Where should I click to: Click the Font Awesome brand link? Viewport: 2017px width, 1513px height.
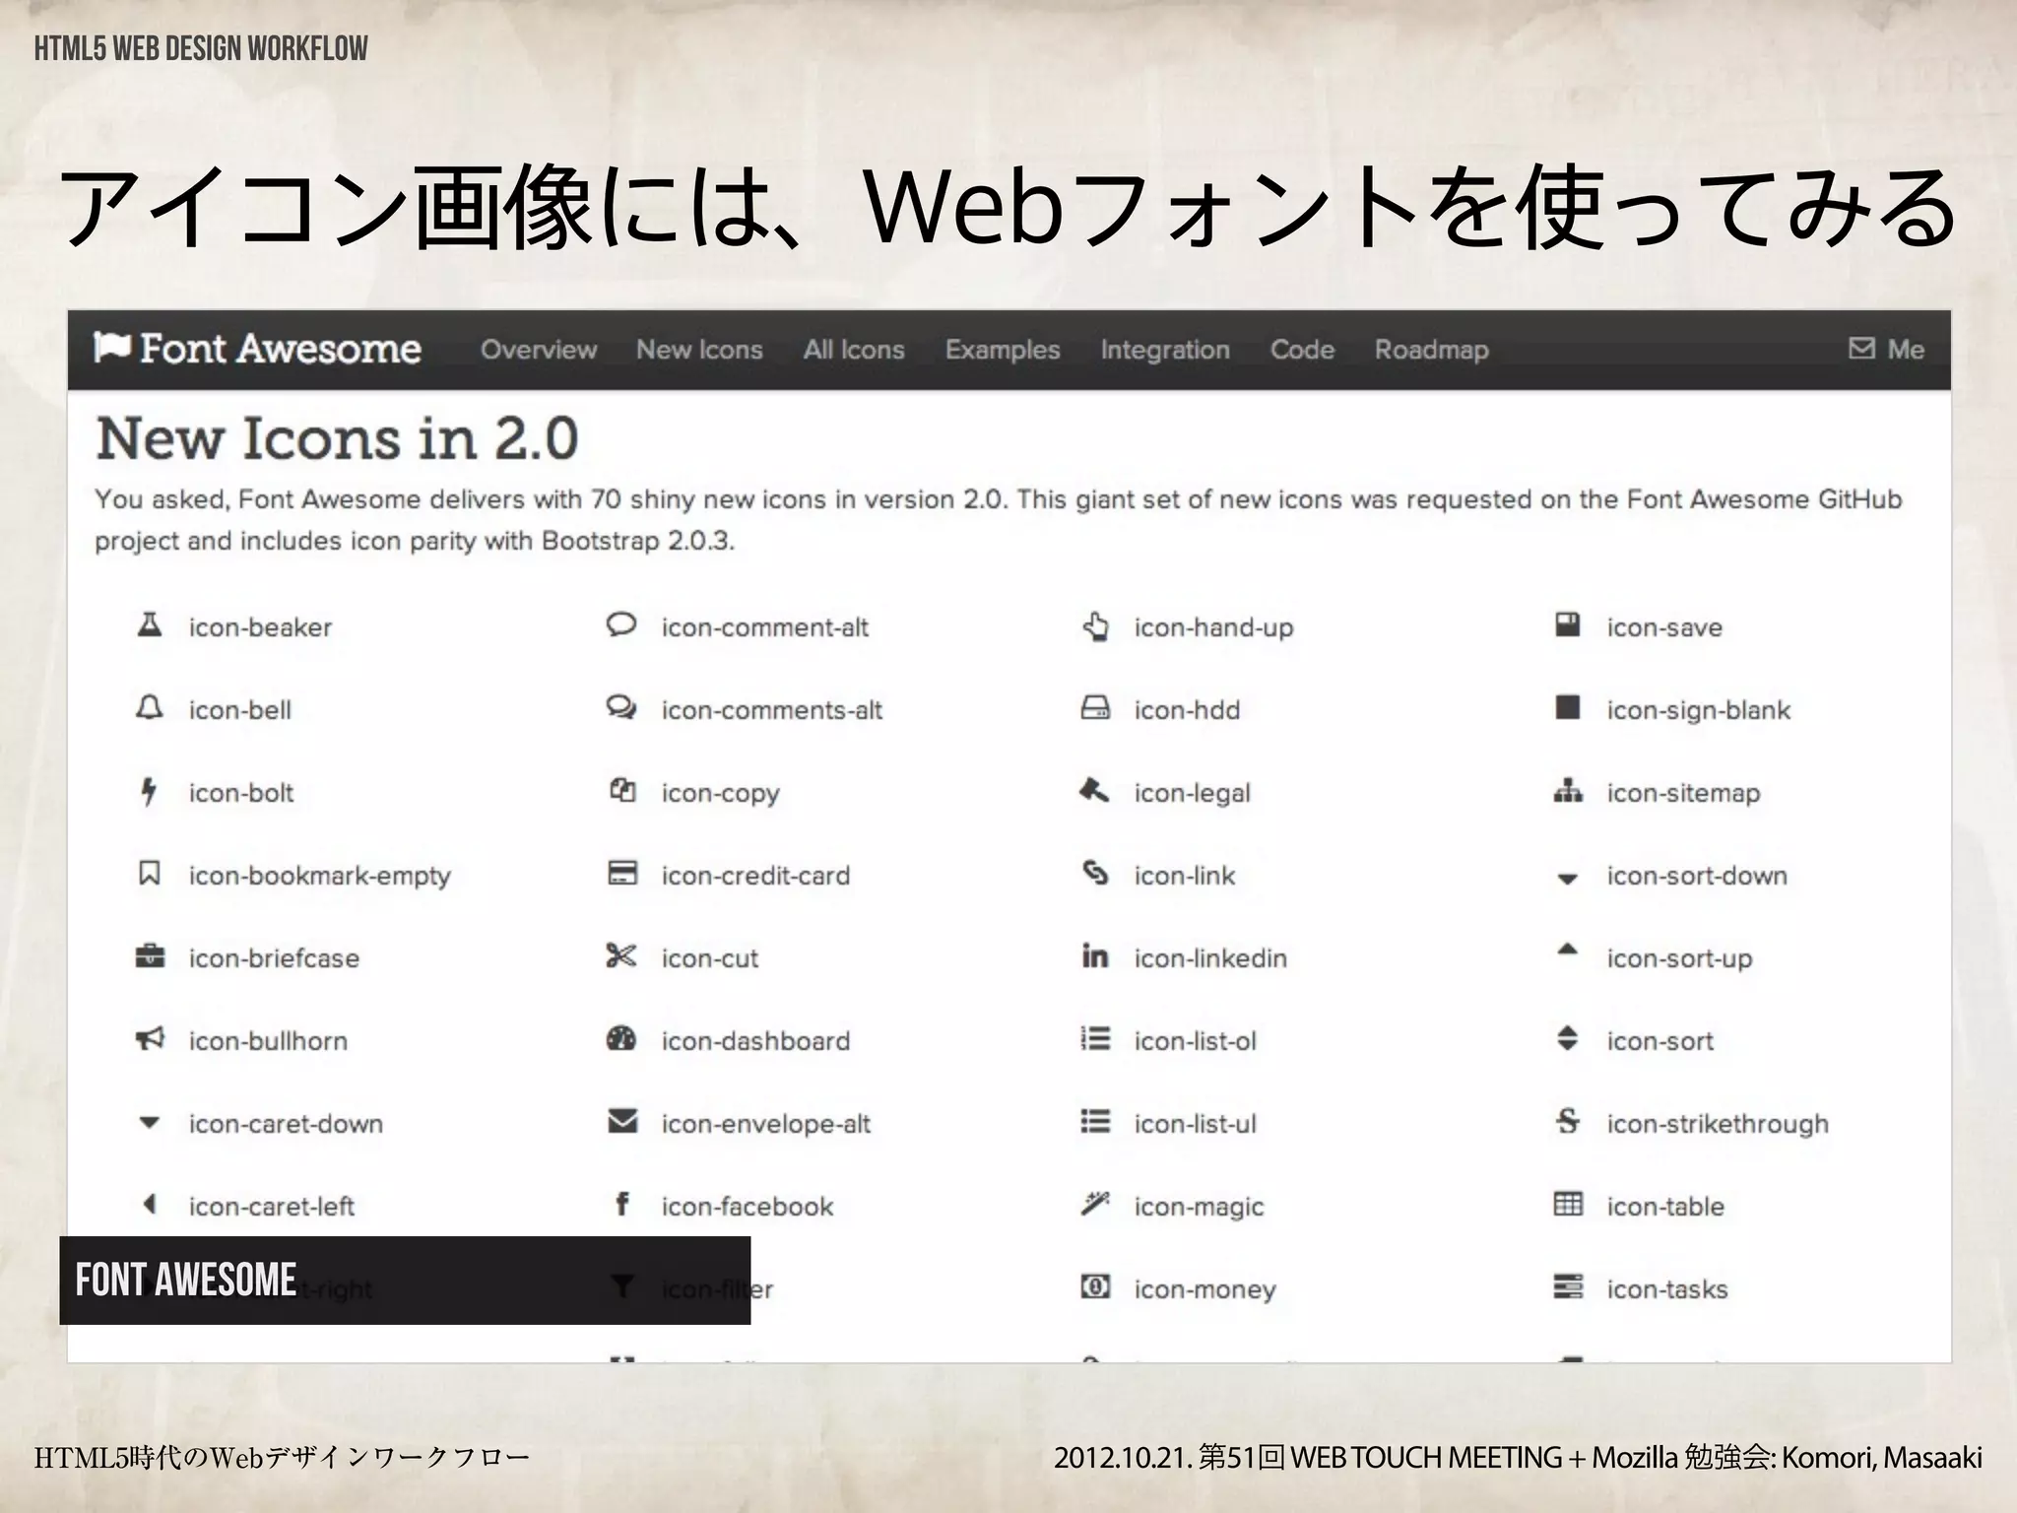tap(258, 349)
